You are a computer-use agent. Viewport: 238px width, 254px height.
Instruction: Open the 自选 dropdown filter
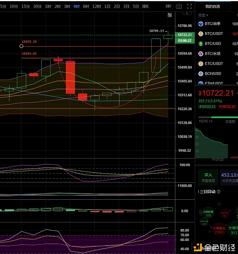coord(203,15)
